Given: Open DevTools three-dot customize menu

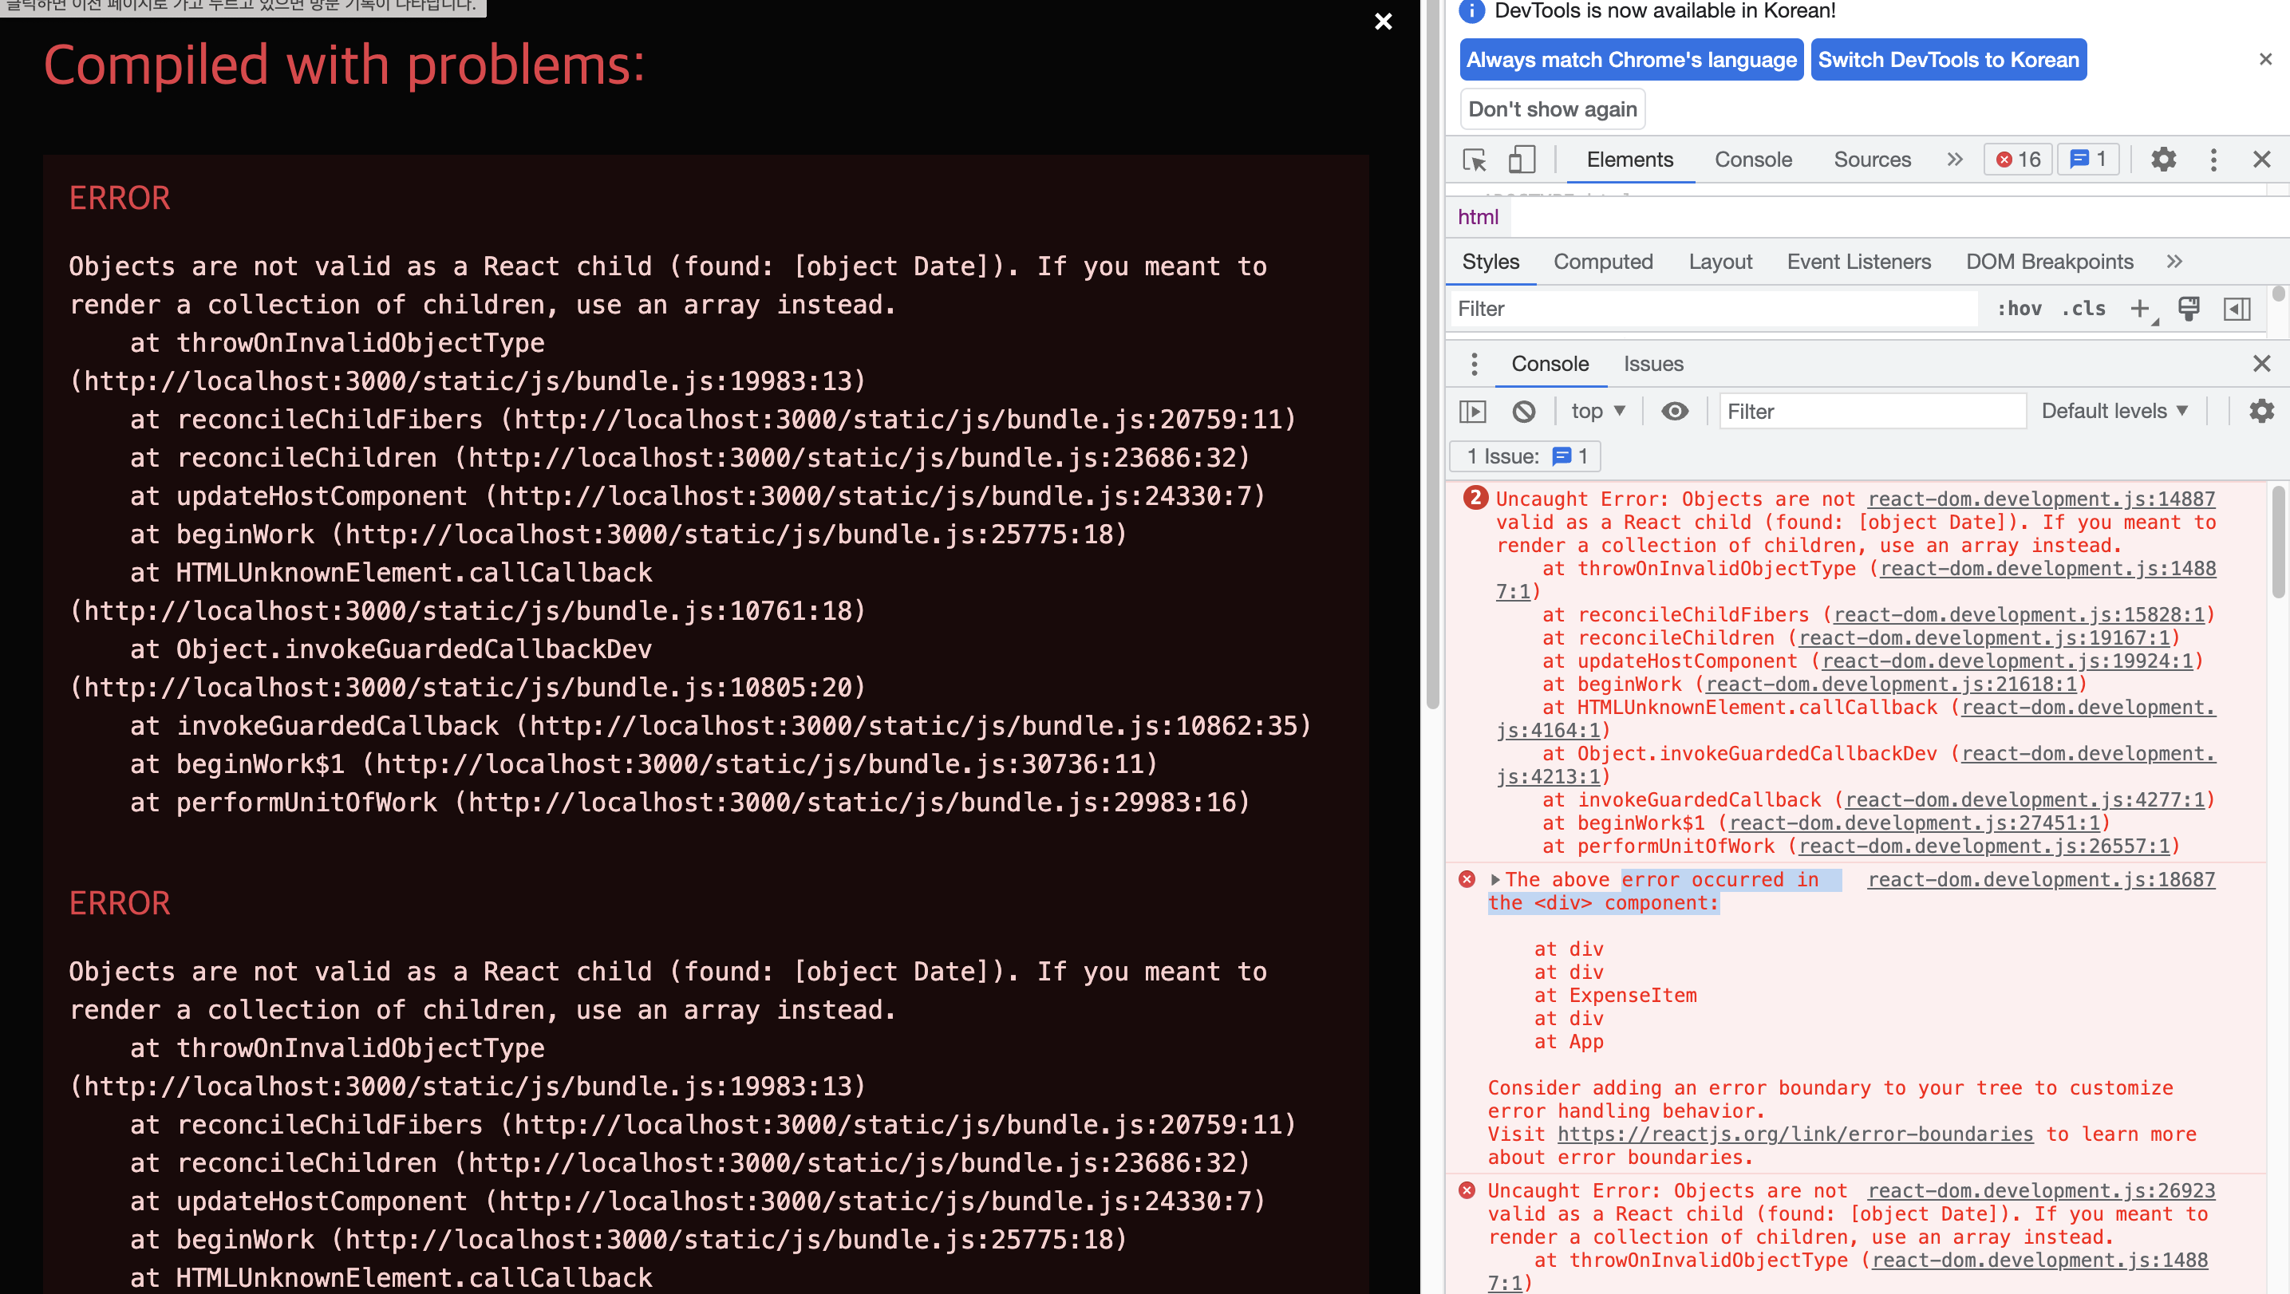Looking at the screenshot, I should coord(2213,160).
